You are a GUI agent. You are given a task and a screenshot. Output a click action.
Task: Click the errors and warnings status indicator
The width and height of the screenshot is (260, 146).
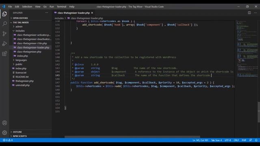[8, 140]
